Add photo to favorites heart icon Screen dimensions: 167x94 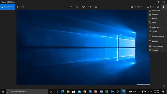(x=83, y=7)
